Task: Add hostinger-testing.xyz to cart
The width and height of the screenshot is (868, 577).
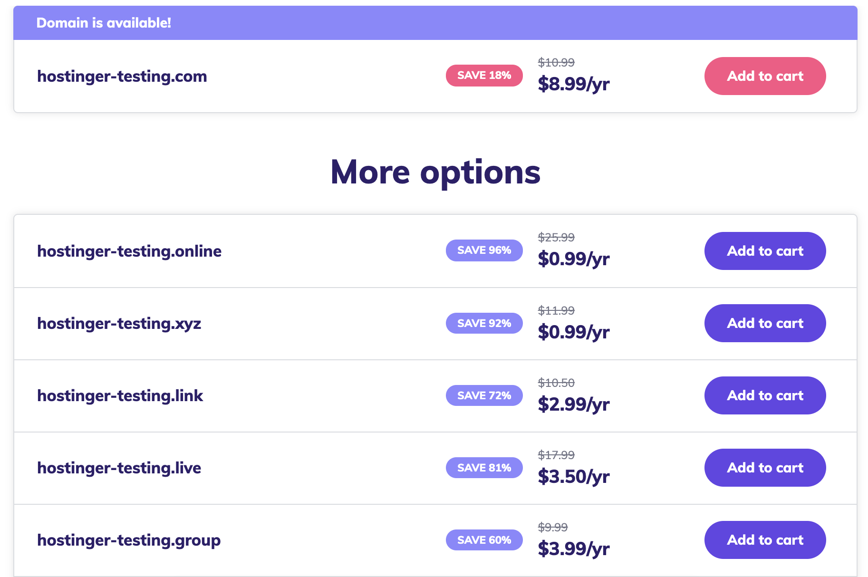Action: coord(764,323)
